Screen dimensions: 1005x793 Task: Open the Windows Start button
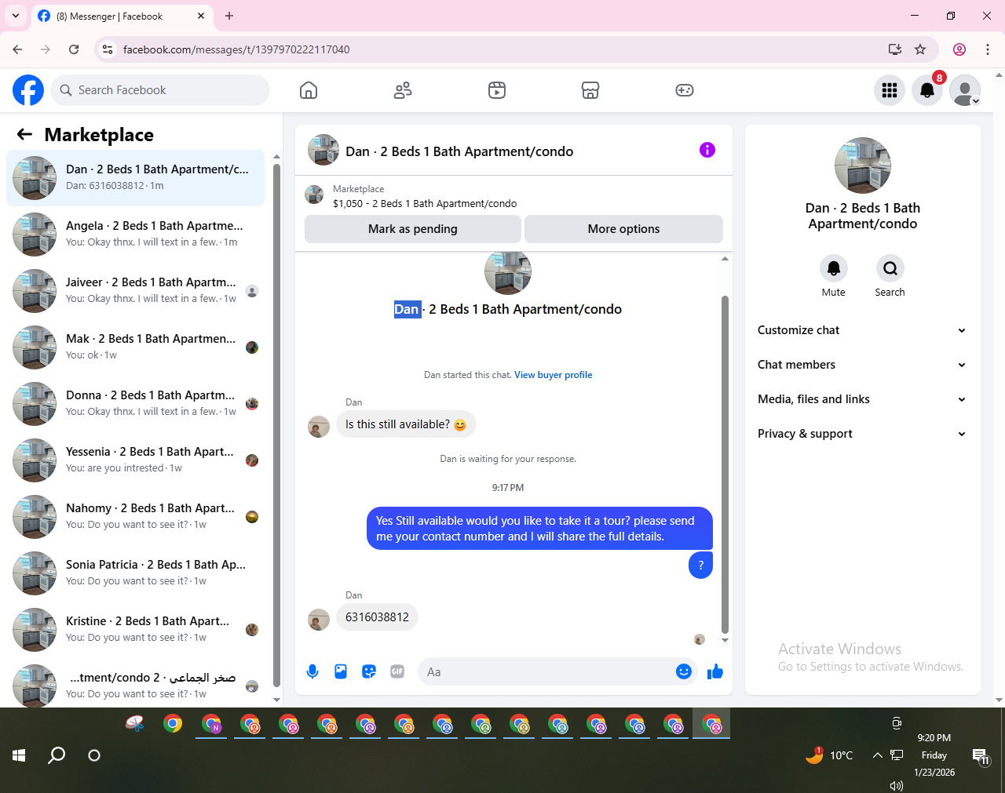(19, 755)
